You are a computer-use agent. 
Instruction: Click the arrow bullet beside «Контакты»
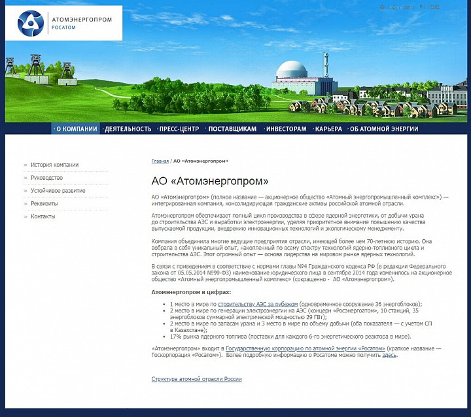pos(26,216)
